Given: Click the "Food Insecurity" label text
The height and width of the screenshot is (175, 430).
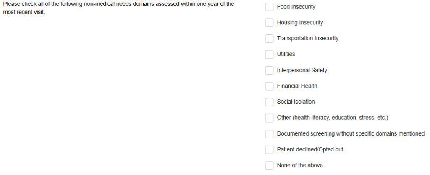Looking at the screenshot, I should coord(296,7).
